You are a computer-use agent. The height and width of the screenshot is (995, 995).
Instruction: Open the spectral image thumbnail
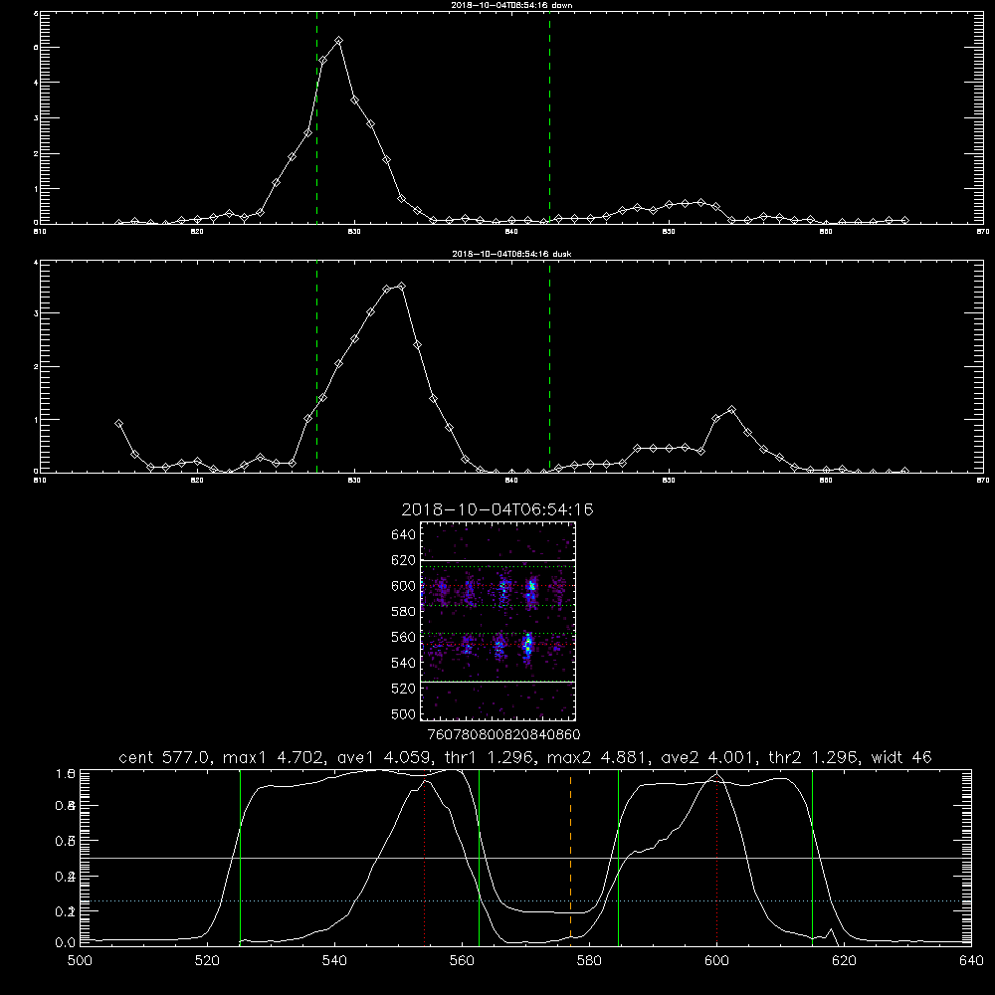[498, 621]
